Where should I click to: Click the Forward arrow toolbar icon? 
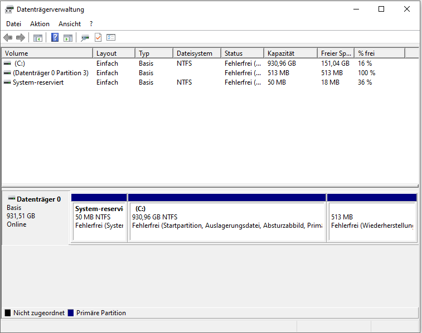(21, 38)
